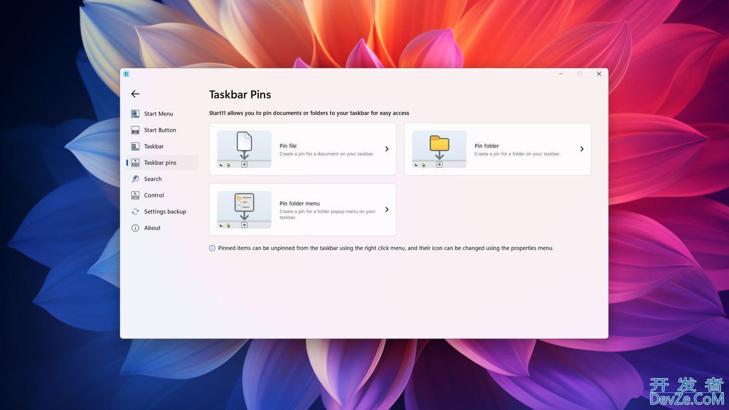Open the Control section
Screen dimensions: 729x410
162,195
